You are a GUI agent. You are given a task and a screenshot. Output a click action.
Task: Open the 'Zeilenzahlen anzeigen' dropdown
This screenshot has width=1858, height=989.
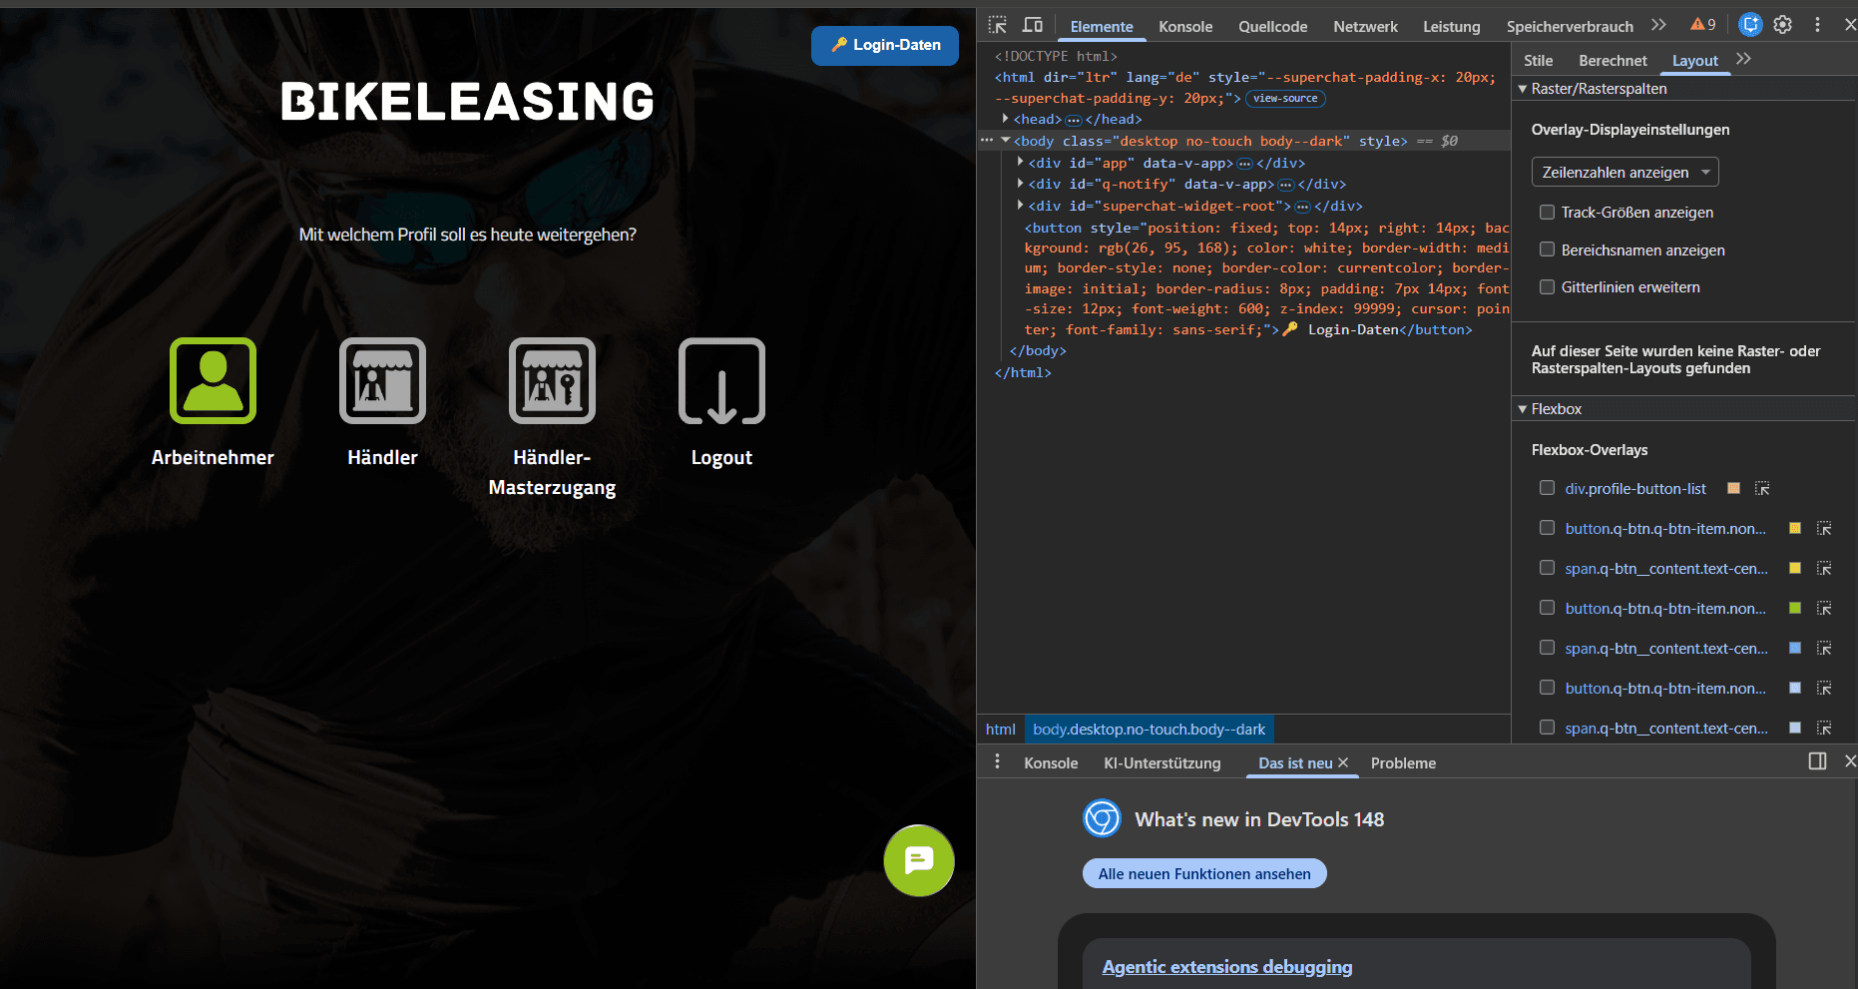(x=1625, y=172)
